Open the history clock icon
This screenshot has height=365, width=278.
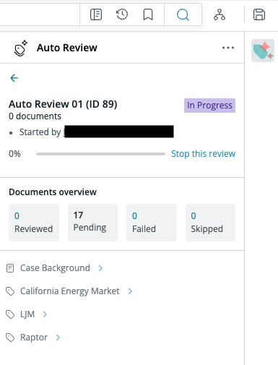[122, 14]
